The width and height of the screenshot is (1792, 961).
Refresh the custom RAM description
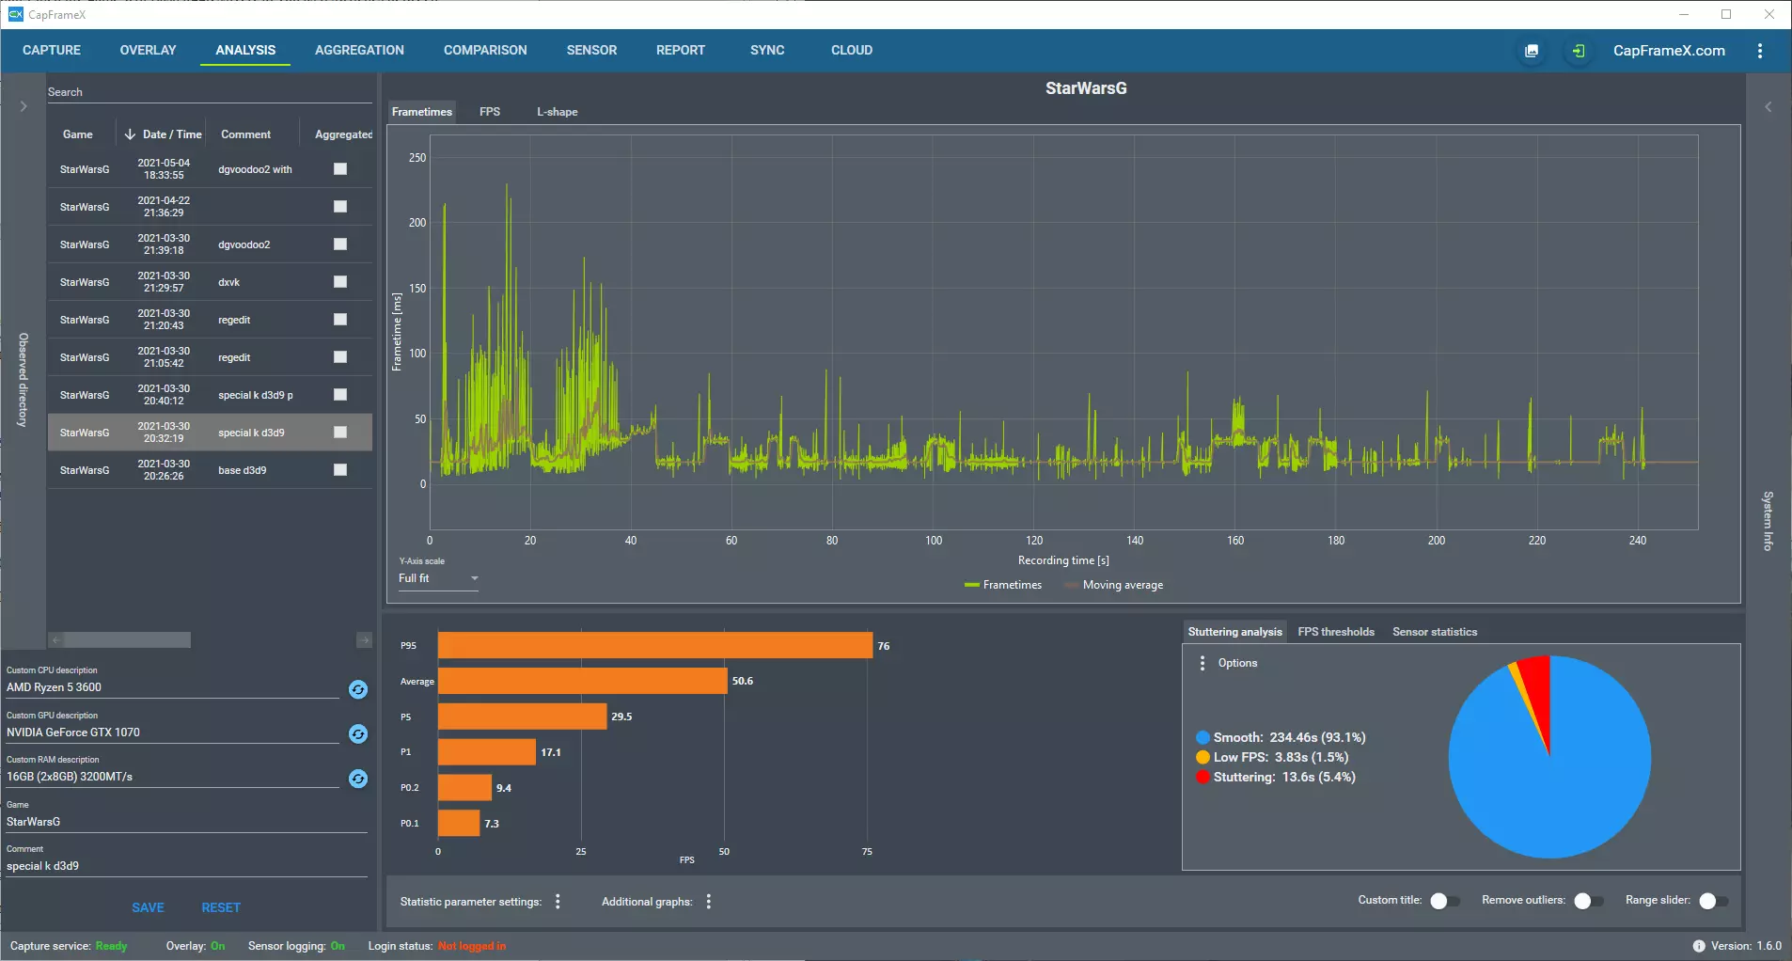tap(358, 779)
